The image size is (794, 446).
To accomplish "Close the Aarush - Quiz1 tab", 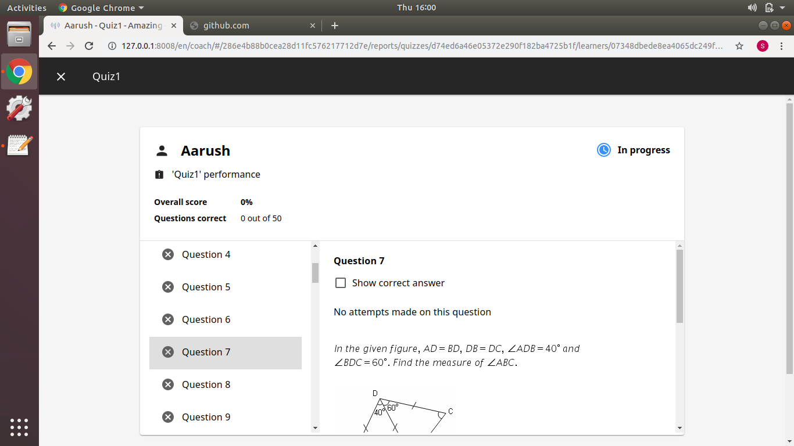I will click(173, 26).
